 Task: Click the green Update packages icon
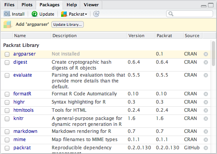pyautogui.click(x=34, y=14)
